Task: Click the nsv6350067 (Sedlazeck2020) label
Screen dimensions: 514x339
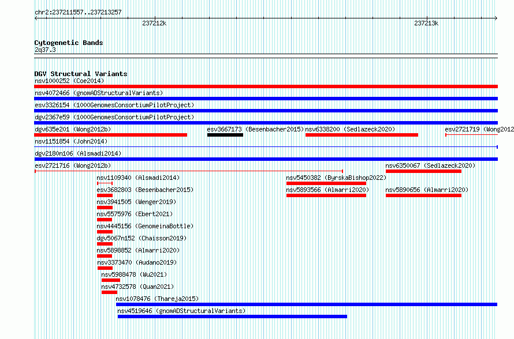Action: [x=430, y=165]
